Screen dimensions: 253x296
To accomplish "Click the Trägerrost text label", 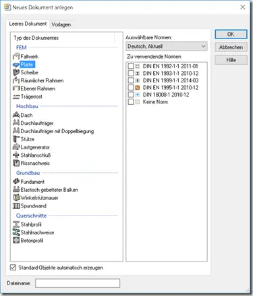I will pyautogui.click(x=32, y=97).
